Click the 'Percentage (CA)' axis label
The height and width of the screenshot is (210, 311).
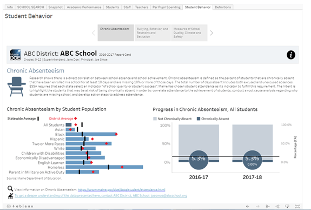click(x=295, y=147)
